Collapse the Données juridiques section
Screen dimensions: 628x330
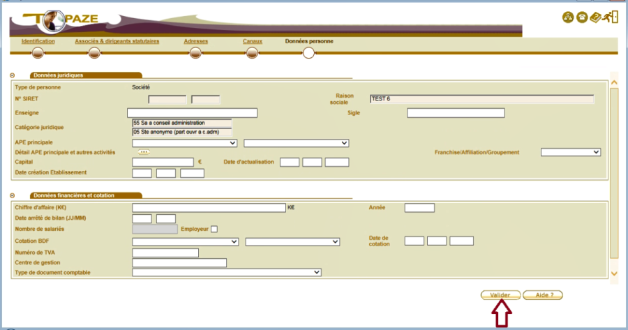(x=13, y=75)
